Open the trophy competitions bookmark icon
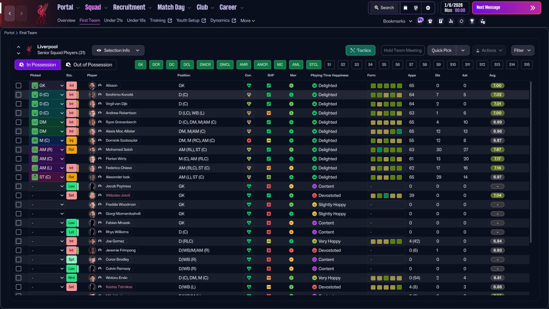Image resolution: width=549 pixels, height=309 pixels. (x=472, y=21)
